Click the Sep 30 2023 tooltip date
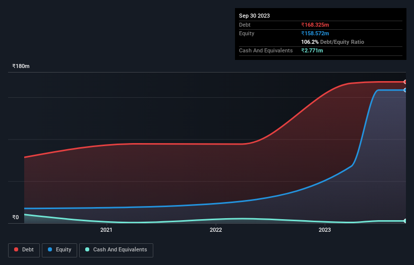Viewport: 414px width, 265px height. (x=254, y=16)
